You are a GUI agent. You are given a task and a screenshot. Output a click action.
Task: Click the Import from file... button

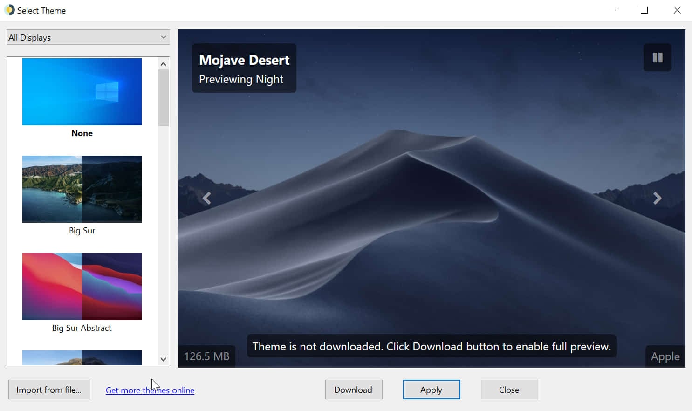49,390
